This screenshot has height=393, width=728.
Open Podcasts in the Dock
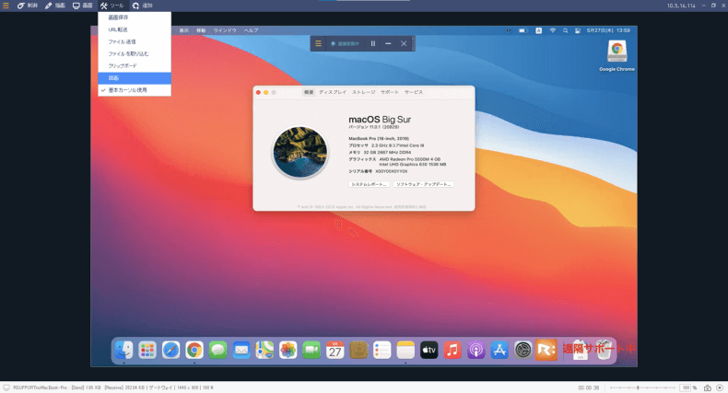[476, 351]
